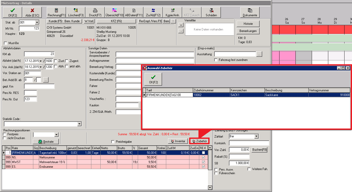The image size is (352, 192).
Task: Click Zu/Ab(F12) arrows tool
Action: point(153,12)
